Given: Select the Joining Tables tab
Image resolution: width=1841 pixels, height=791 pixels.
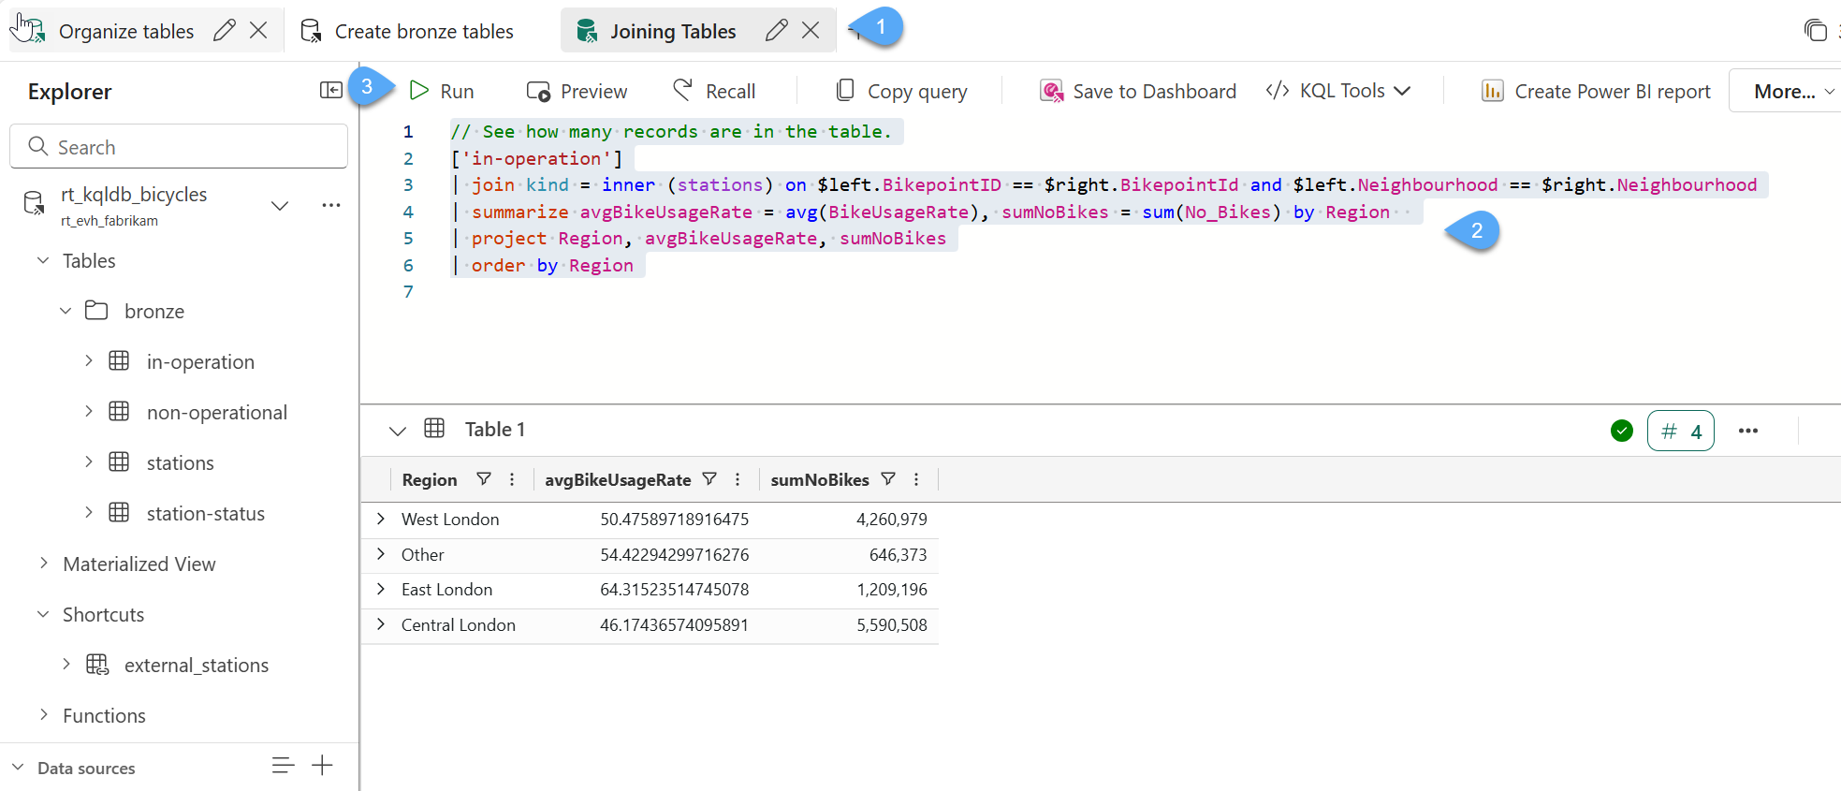Looking at the screenshot, I should (x=672, y=31).
